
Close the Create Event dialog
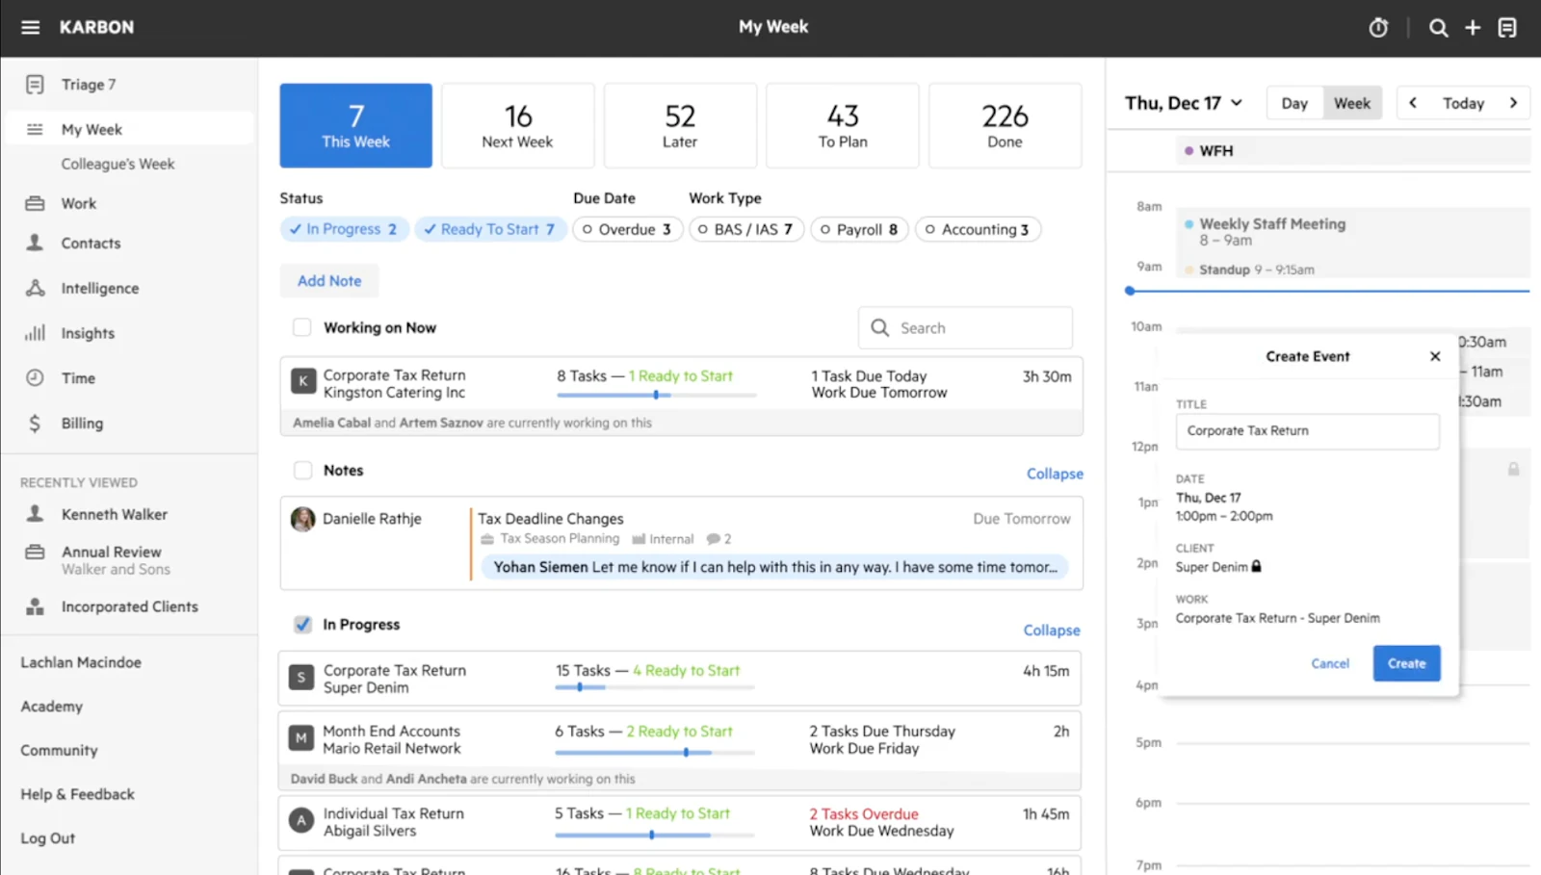[x=1435, y=356]
